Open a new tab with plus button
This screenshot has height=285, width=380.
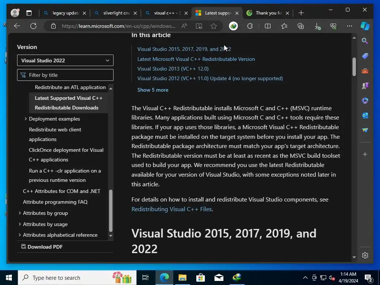301,13
